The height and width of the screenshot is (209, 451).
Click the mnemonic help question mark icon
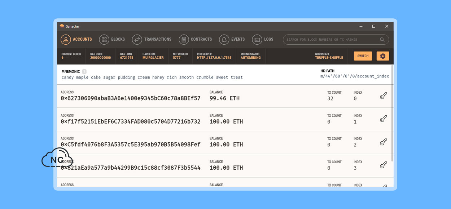click(84, 71)
